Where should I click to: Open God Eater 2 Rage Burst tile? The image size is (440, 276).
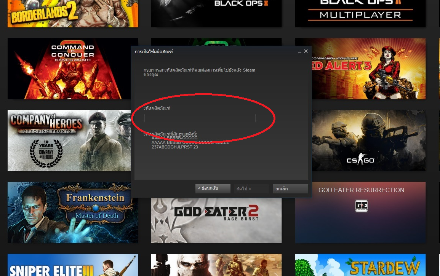pyautogui.click(x=216, y=220)
